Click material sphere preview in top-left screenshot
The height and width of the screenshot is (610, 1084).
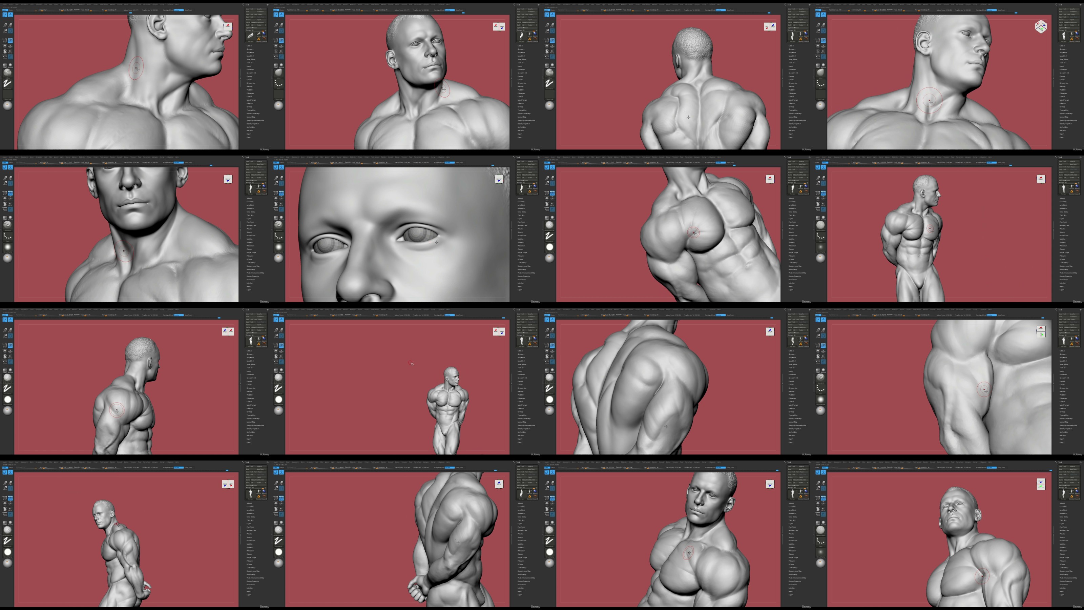coord(7,105)
